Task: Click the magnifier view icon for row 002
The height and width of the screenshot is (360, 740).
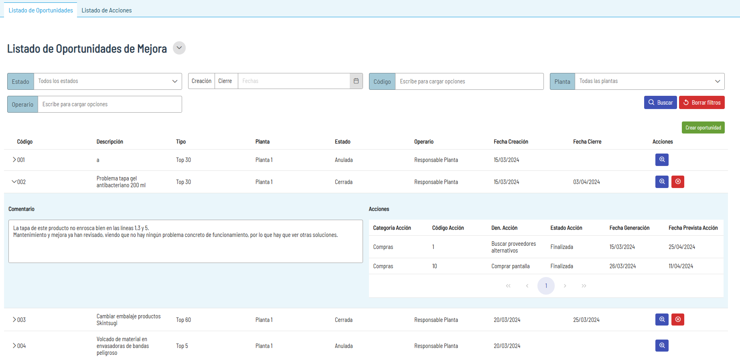Action: [x=662, y=182]
